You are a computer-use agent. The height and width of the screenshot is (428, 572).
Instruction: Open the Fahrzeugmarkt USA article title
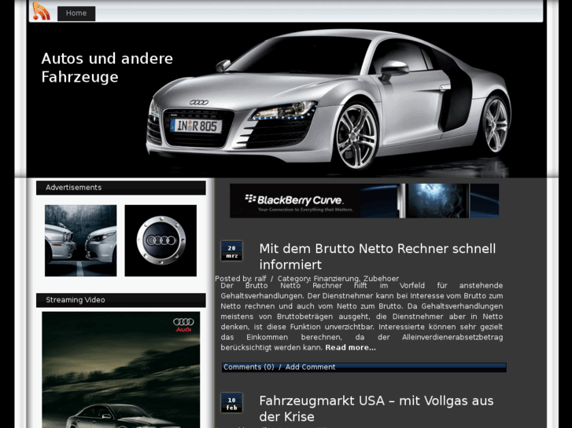point(376,408)
